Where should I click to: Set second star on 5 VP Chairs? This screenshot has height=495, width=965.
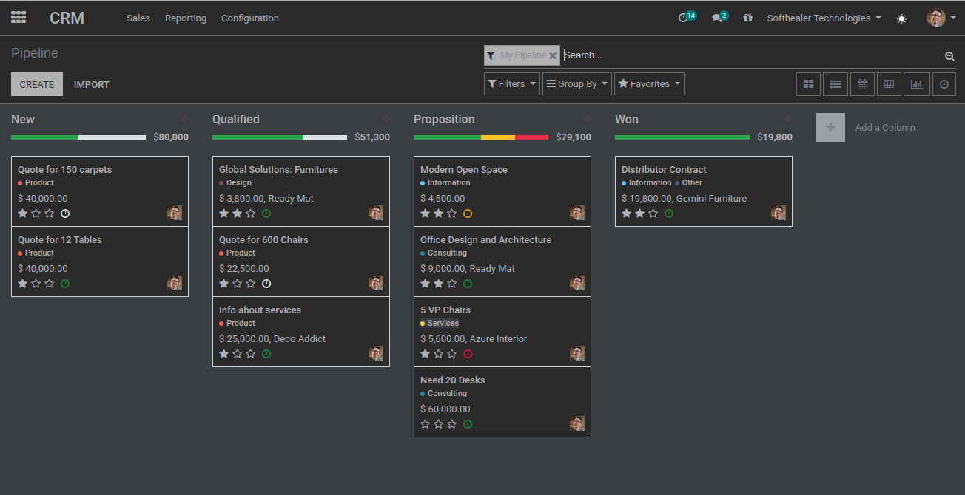click(x=439, y=354)
